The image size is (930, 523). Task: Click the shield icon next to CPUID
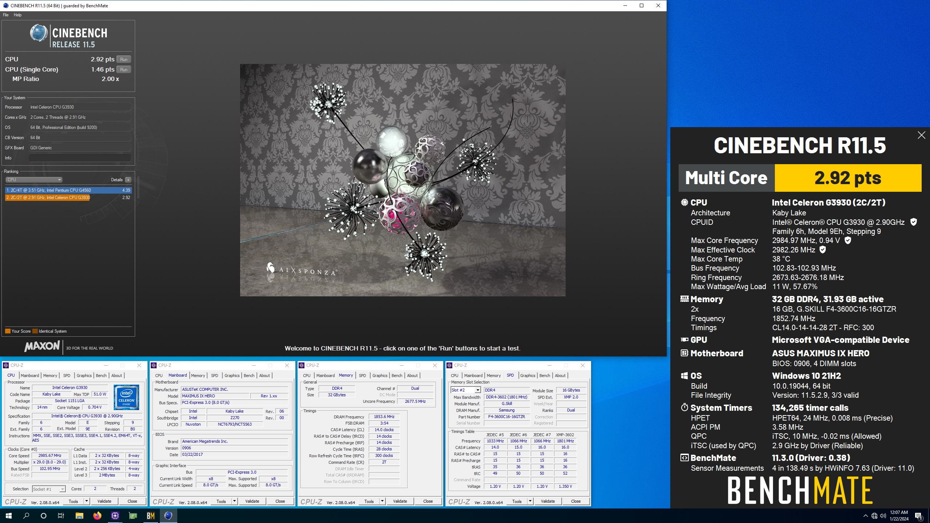913,222
